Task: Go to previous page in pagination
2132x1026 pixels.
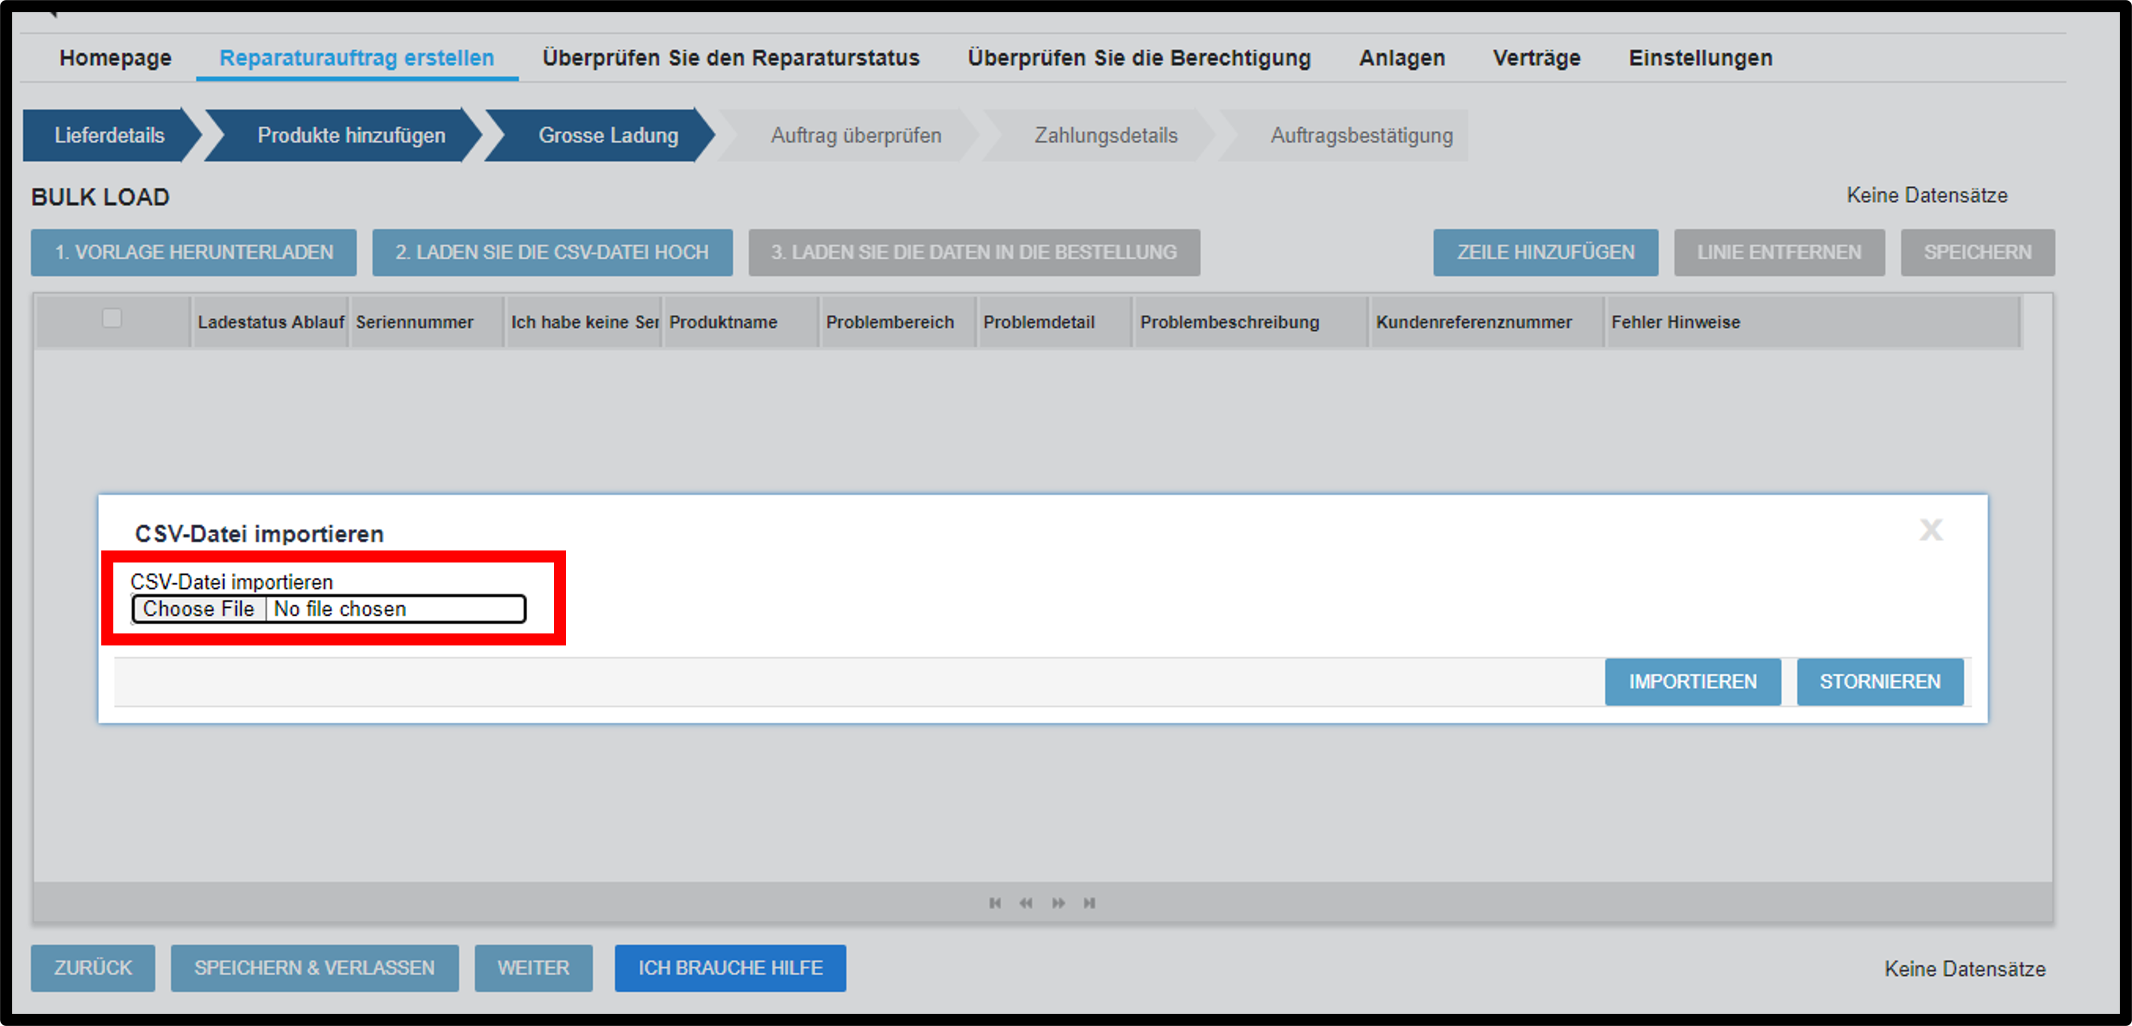Action: tap(1026, 903)
